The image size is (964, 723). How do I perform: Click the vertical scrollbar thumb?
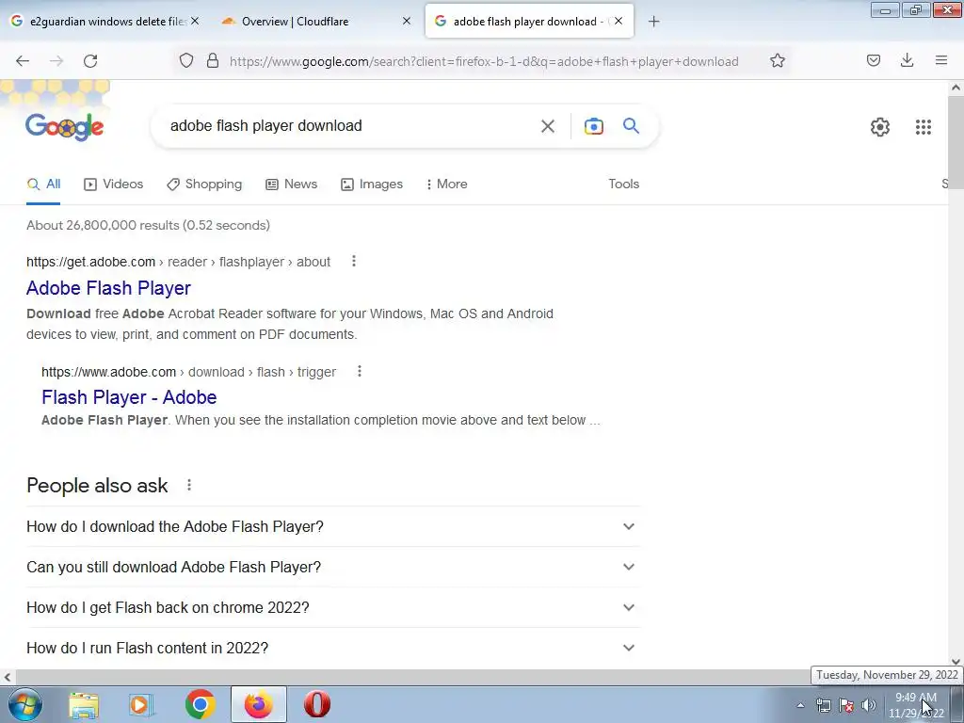click(956, 143)
